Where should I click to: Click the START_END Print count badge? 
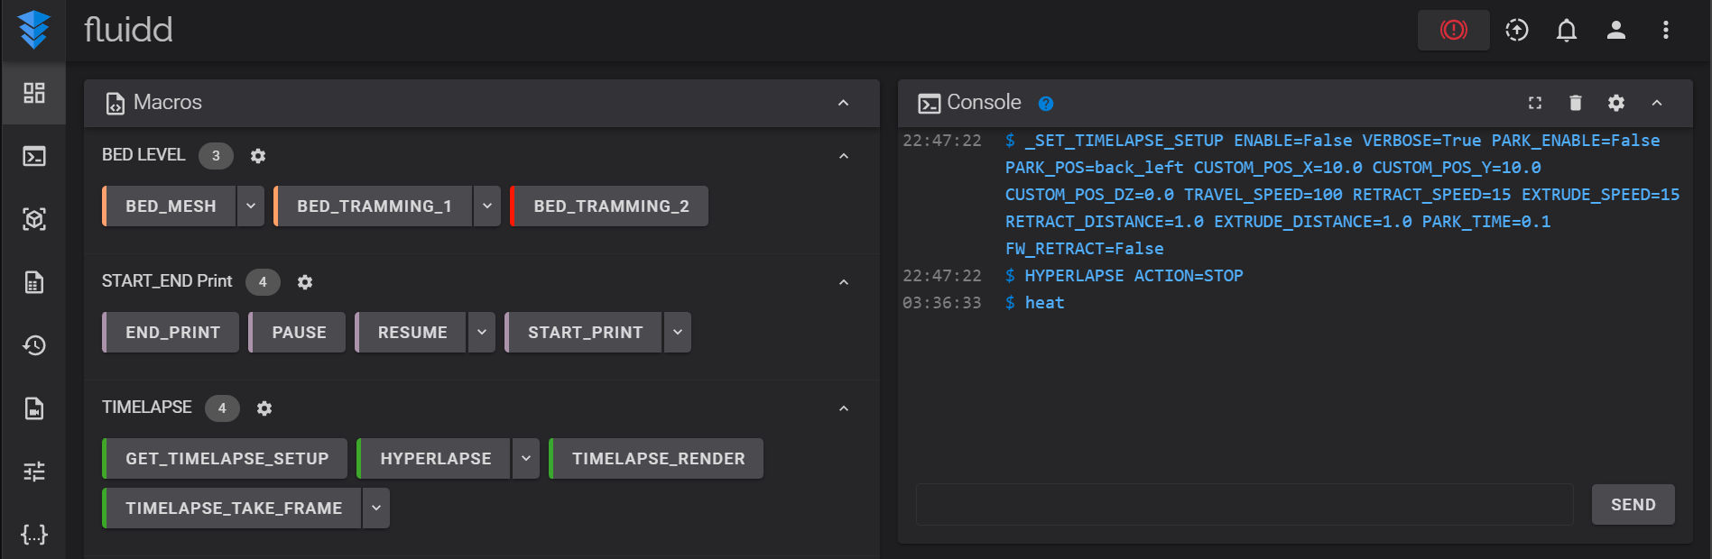pyautogui.click(x=263, y=282)
